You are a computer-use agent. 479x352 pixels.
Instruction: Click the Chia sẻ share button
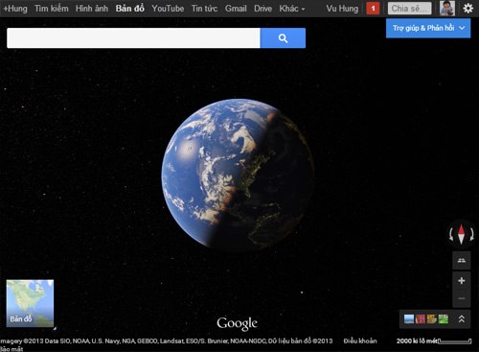pos(409,9)
